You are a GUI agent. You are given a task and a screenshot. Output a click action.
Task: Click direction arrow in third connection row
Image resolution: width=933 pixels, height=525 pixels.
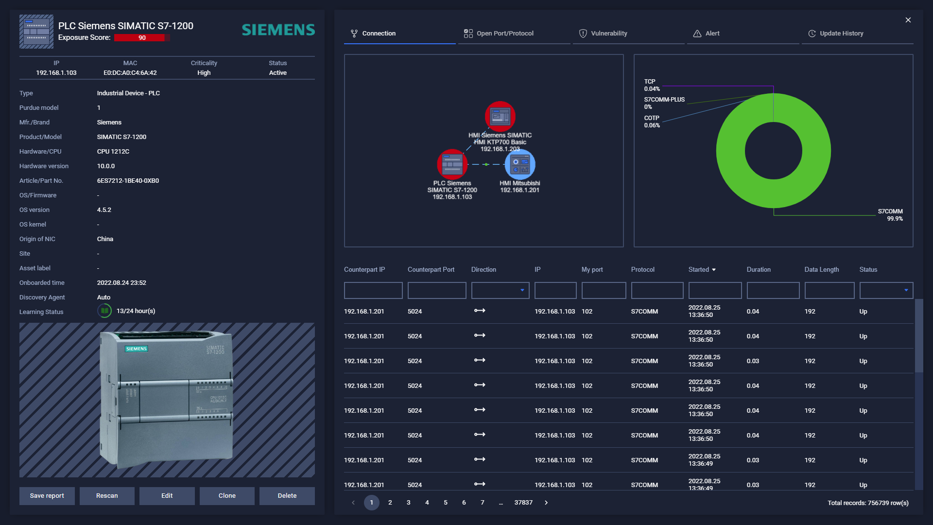click(480, 360)
